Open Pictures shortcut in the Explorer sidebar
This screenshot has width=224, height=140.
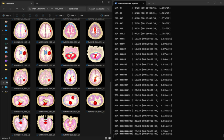coord(6,52)
